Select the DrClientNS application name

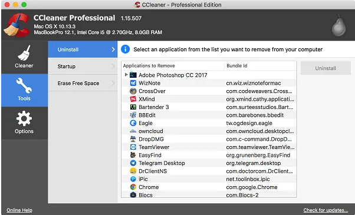153,171
